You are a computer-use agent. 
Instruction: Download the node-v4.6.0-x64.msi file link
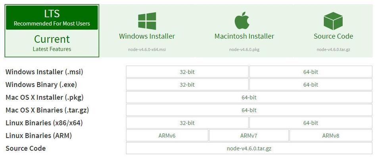click(147, 49)
